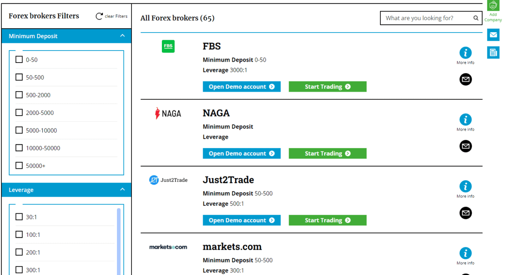The width and height of the screenshot is (514, 275).
Task: Click the blue news/articles icon in the sidebar
Action: [x=493, y=52]
